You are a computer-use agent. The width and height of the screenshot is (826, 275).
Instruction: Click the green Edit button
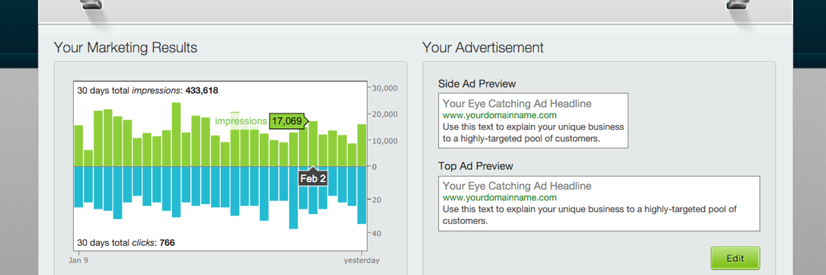click(735, 258)
